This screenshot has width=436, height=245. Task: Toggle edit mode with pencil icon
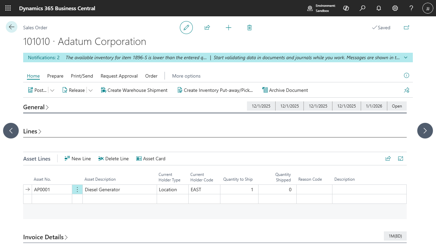tap(186, 28)
